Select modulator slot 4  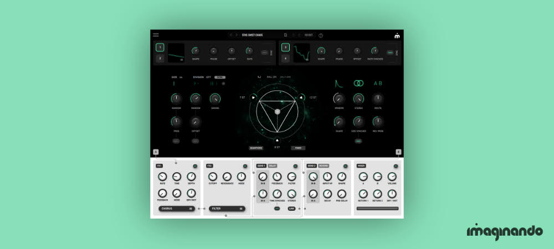pos(285,58)
